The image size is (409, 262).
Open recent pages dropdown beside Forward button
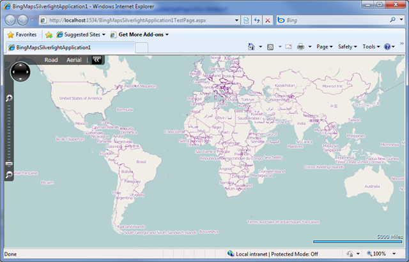[32, 20]
